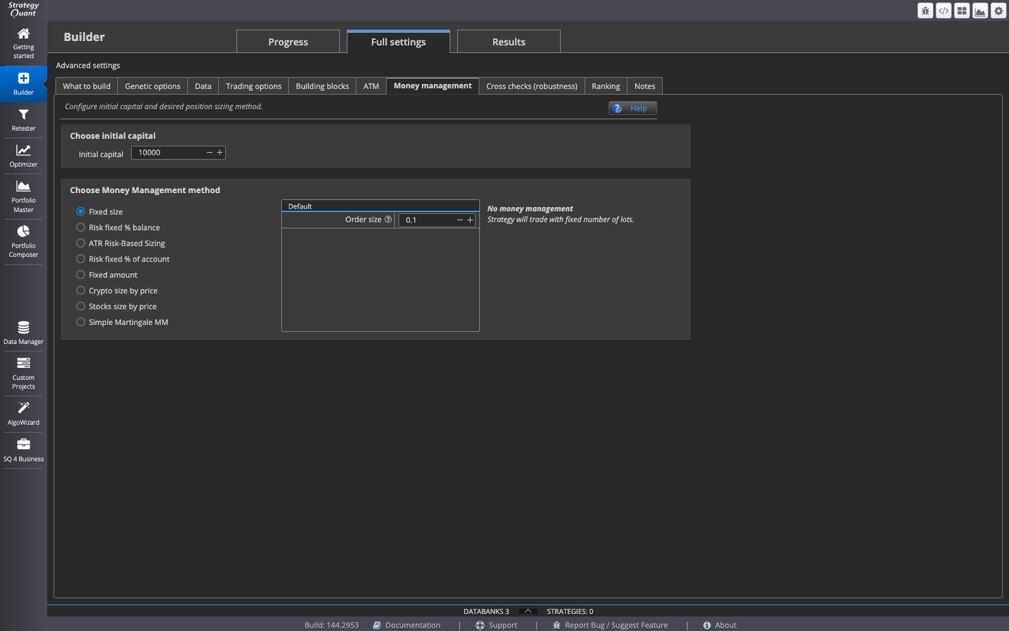
Task: Open Portfolio Composer pie icon
Action: tap(23, 231)
